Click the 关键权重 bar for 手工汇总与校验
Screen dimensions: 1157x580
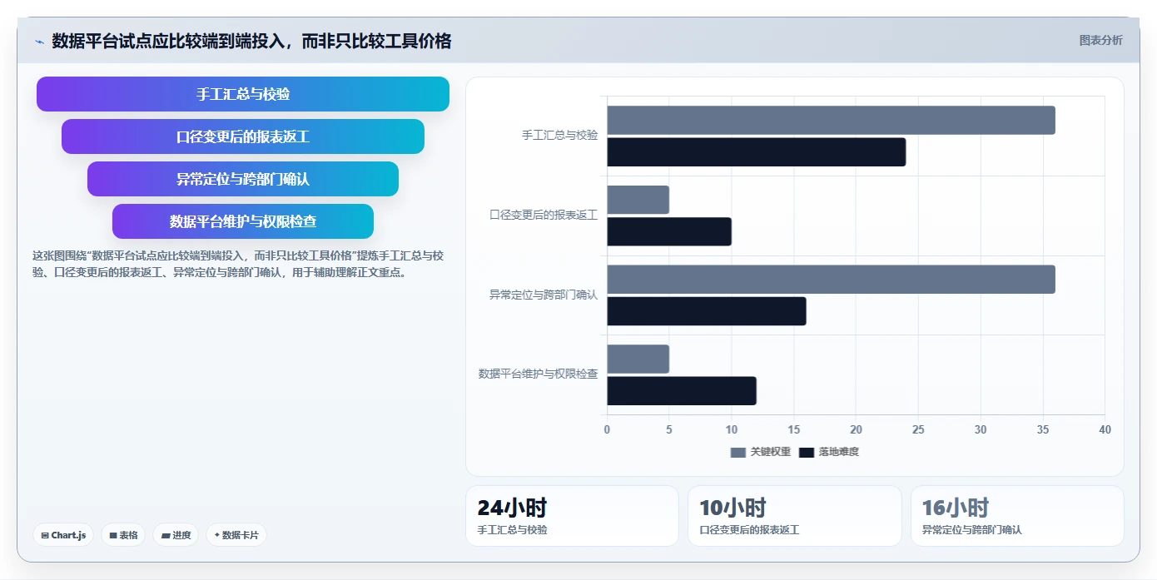831,120
